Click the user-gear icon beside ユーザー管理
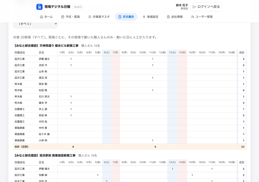The width and height of the screenshot is (259, 182). coord(192,17)
